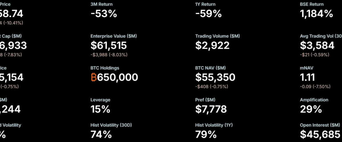This screenshot has height=142, width=342.
Task: Click the 3M Return label
Action: (x=101, y=4)
